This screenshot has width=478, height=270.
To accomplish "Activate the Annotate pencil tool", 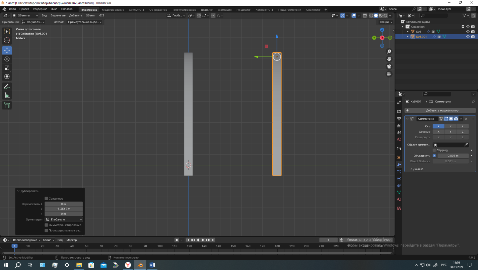I will (7, 87).
